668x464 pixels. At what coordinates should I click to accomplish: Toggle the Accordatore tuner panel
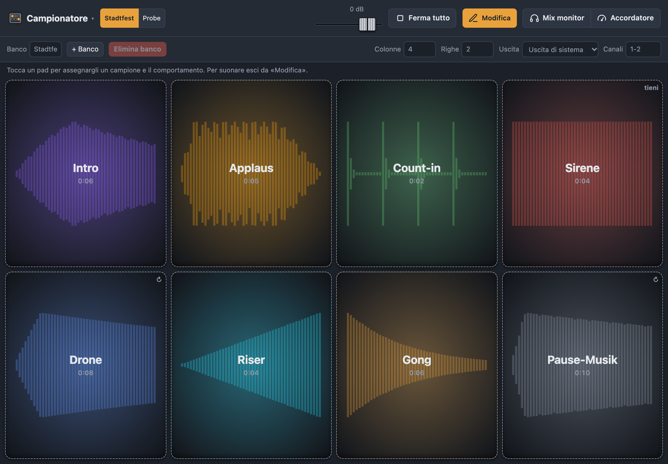coord(626,18)
